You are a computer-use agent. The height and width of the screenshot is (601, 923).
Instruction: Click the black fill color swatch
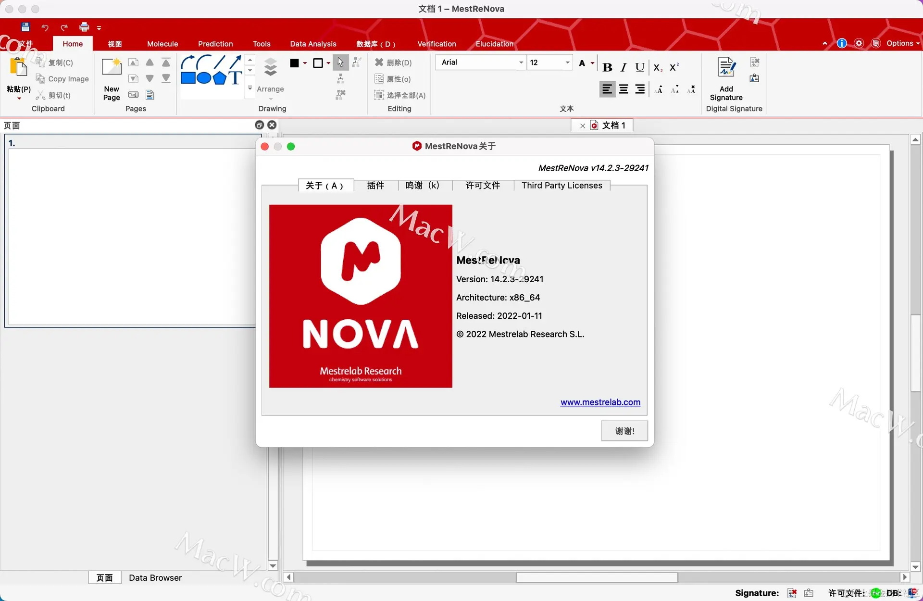(x=294, y=63)
